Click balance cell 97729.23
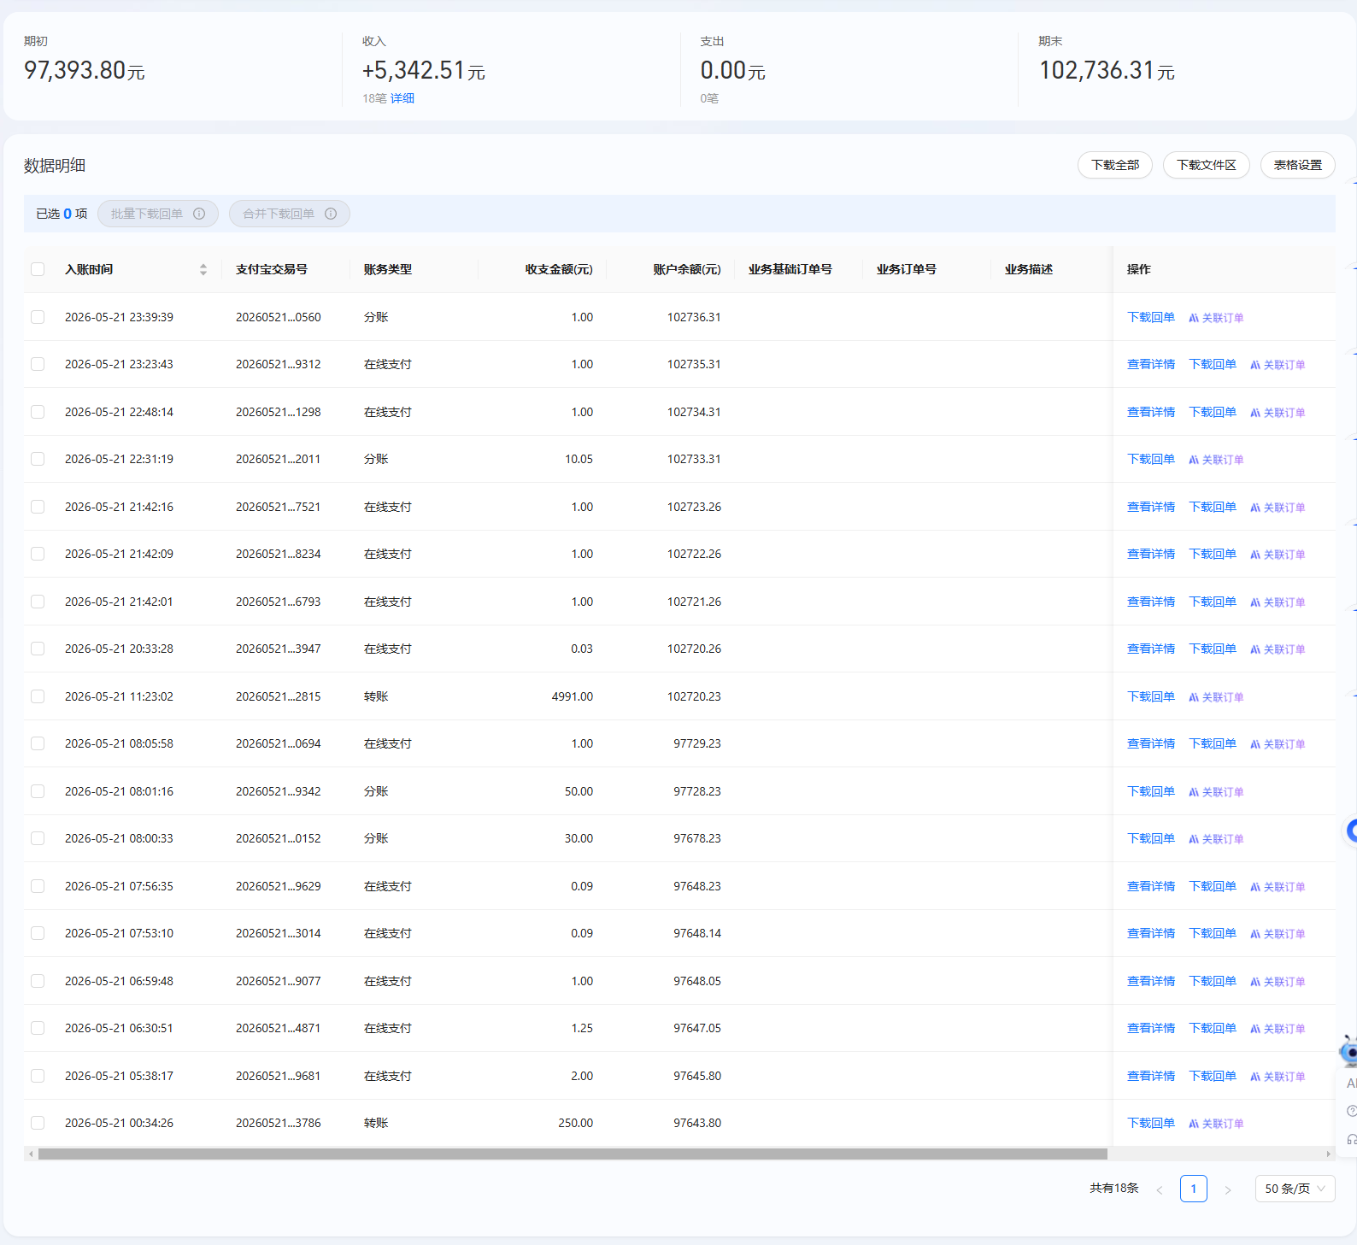Screen dimensions: 1357x1245 click(x=697, y=743)
